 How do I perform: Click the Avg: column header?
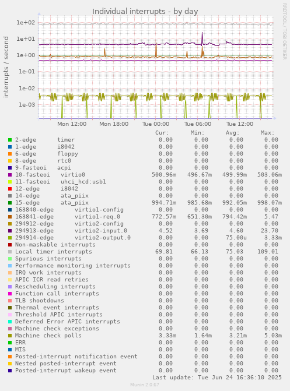(233, 133)
